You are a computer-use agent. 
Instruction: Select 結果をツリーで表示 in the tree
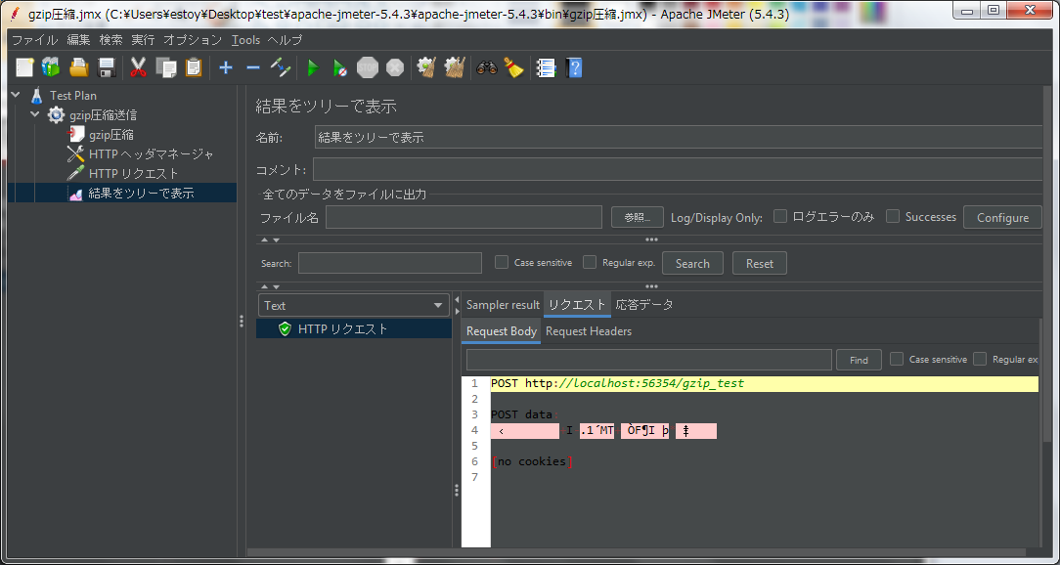(x=141, y=194)
